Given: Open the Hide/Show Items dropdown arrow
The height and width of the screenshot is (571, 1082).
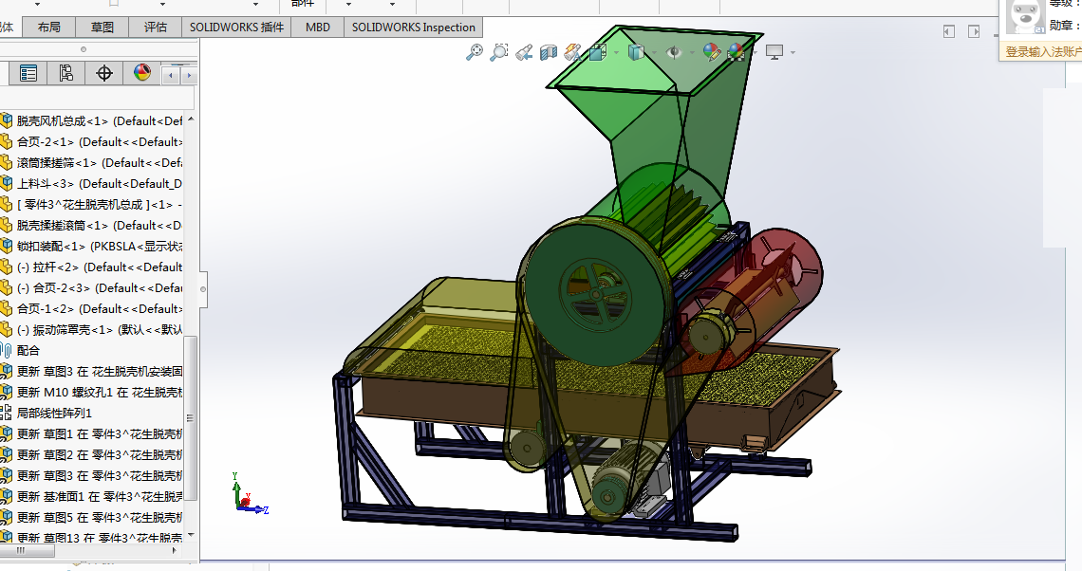Looking at the screenshot, I should click(x=692, y=53).
